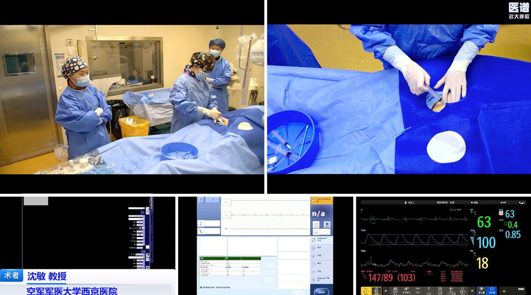Tap the alarm-off bell icon beside pulse
This screenshot has height=295, width=531.
tap(501, 213)
